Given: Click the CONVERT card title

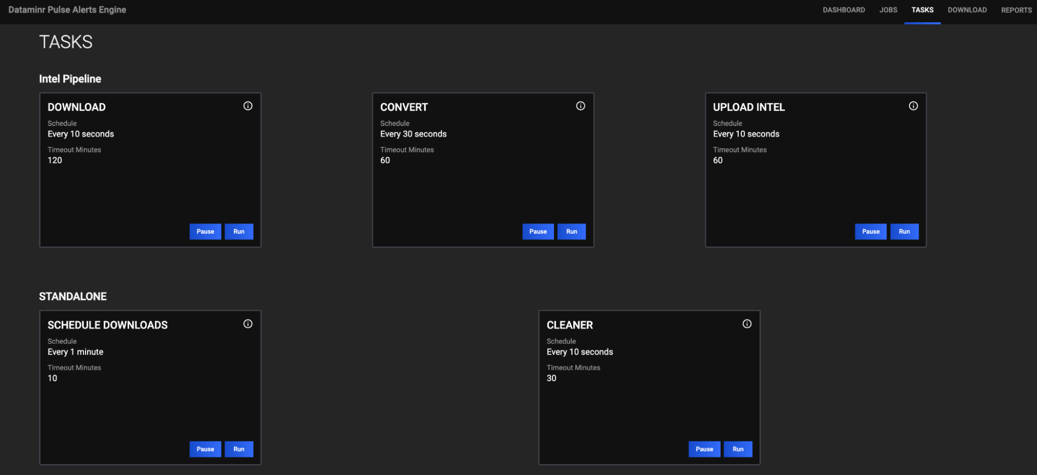Looking at the screenshot, I should pos(404,107).
